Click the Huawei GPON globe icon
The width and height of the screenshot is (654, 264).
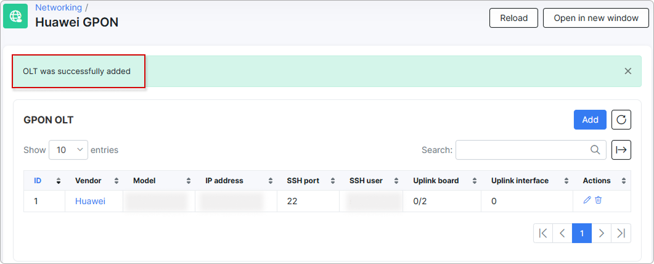click(15, 17)
